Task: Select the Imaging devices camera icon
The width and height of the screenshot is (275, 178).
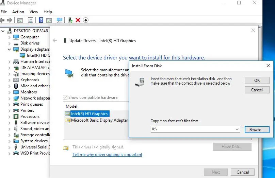Action: (x=16, y=74)
